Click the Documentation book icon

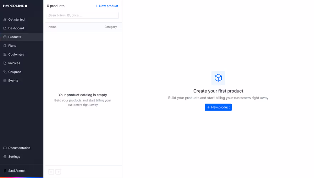coord(5,148)
